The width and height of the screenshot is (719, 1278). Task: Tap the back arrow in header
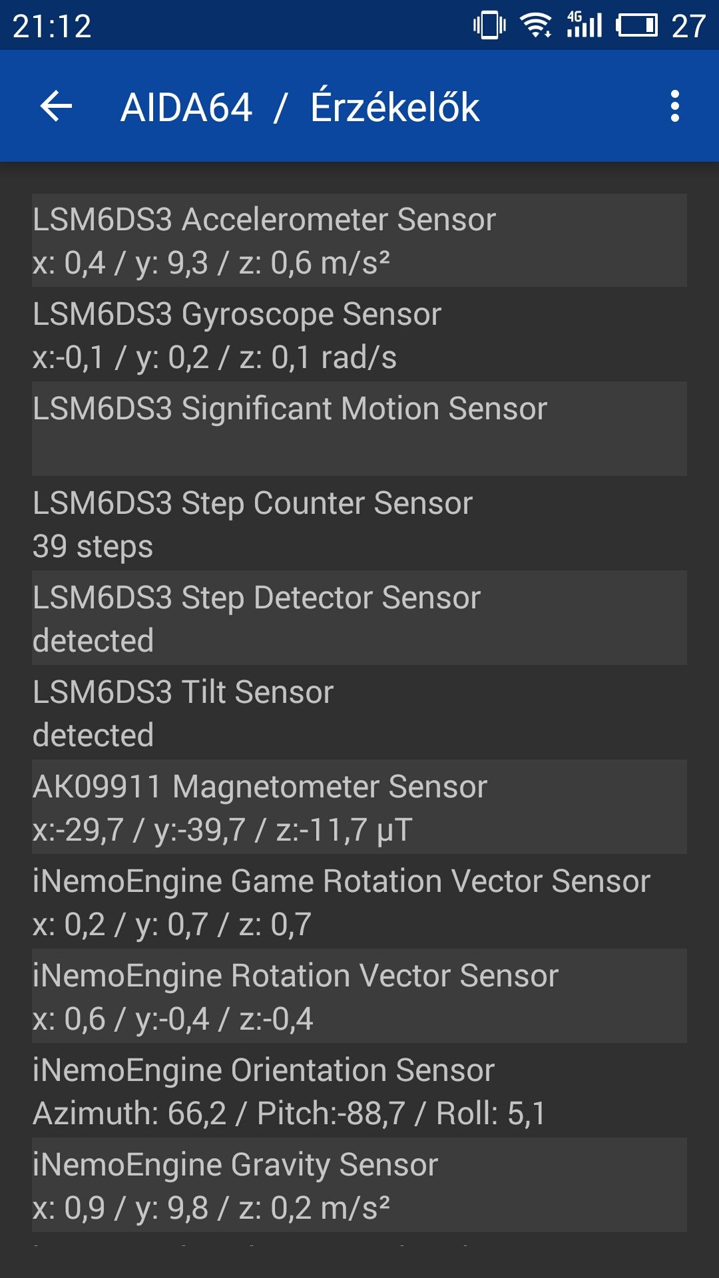tap(56, 106)
